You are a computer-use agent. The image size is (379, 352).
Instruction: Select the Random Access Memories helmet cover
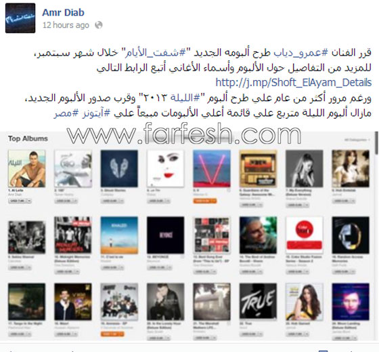pos(351,235)
